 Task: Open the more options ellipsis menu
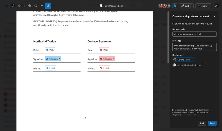pos(54,6)
